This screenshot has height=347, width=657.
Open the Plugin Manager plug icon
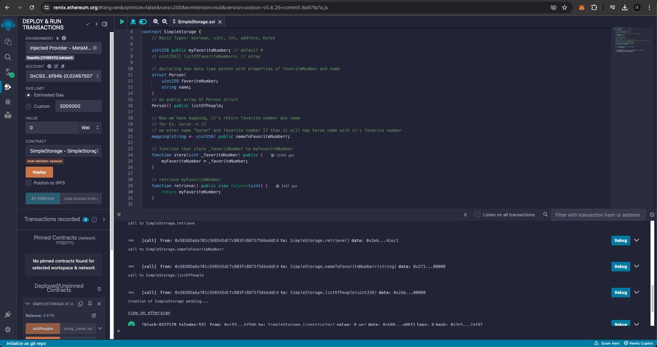coord(8,315)
